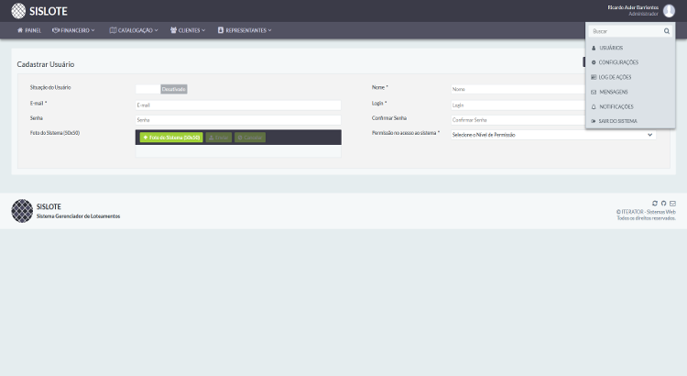Click the SISLOTE logo in the header
The image size is (687, 376).
click(x=39, y=11)
